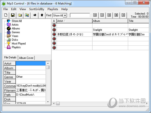Select Show All in the tree

point(17,21)
